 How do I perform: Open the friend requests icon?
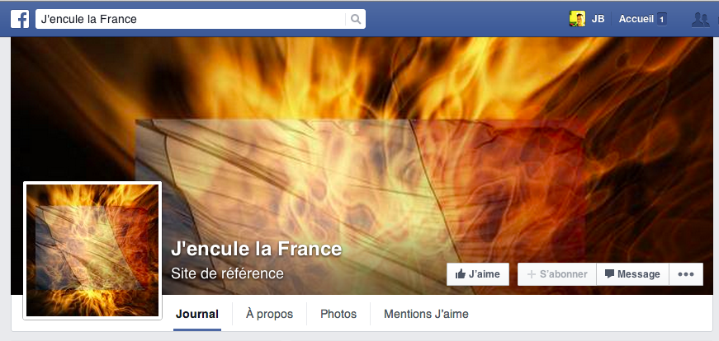click(700, 19)
